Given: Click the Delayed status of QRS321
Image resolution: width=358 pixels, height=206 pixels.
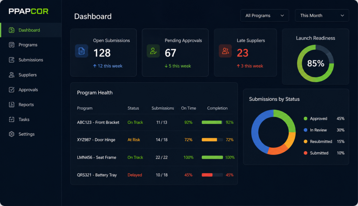Looking at the screenshot, I should point(135,175).
